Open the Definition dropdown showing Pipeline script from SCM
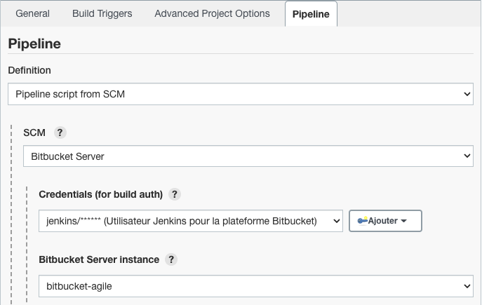Viewport: 482px width, 305px height. pos(241,94)
